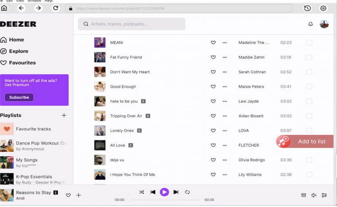Check the Tripping Over Air box

point(309,116)
